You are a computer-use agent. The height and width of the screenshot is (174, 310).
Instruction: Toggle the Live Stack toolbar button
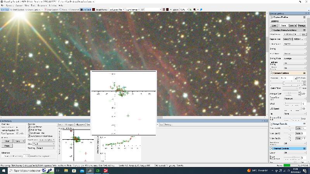point(86,9)
